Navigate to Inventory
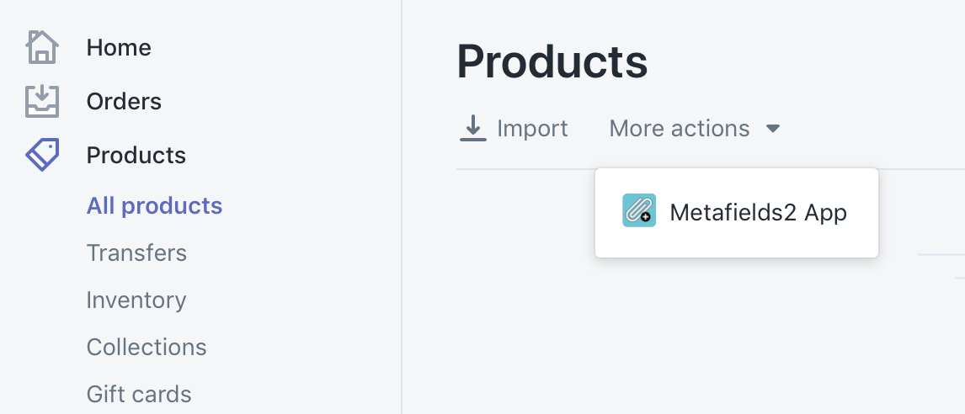This screenshot has height=414, width=965. coord(136,300)
